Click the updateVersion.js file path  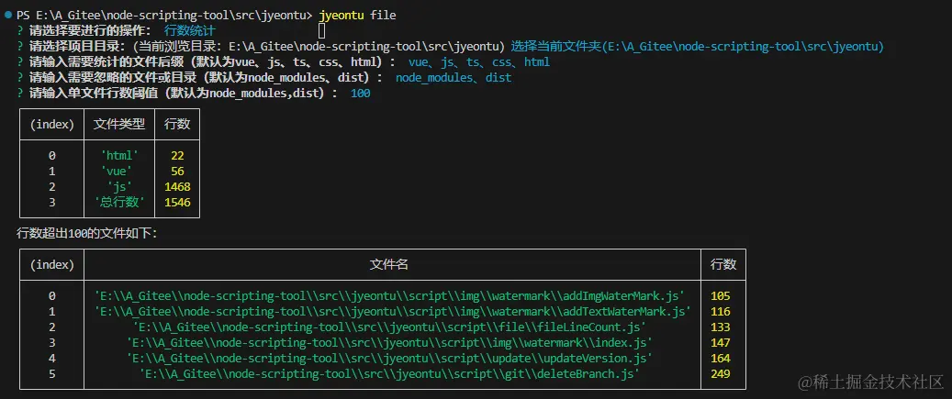tap(390, 359)
